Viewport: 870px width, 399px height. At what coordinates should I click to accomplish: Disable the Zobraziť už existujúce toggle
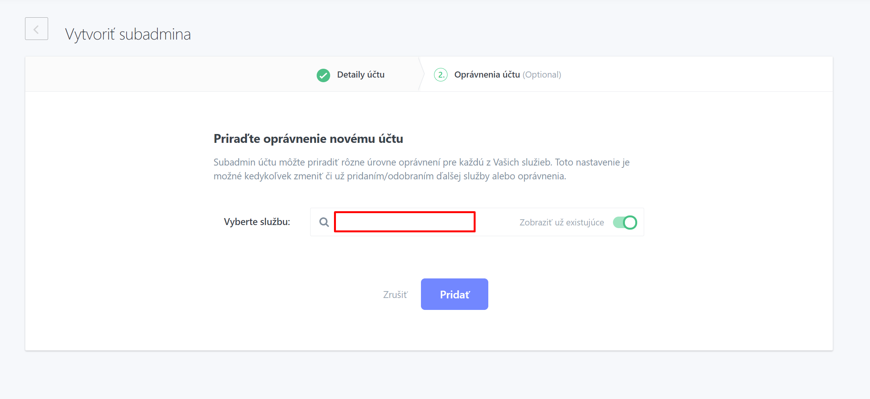click(625, 222)
